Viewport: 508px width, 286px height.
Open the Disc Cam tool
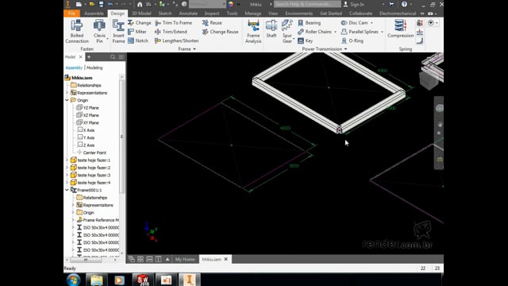tap(355, 23)
